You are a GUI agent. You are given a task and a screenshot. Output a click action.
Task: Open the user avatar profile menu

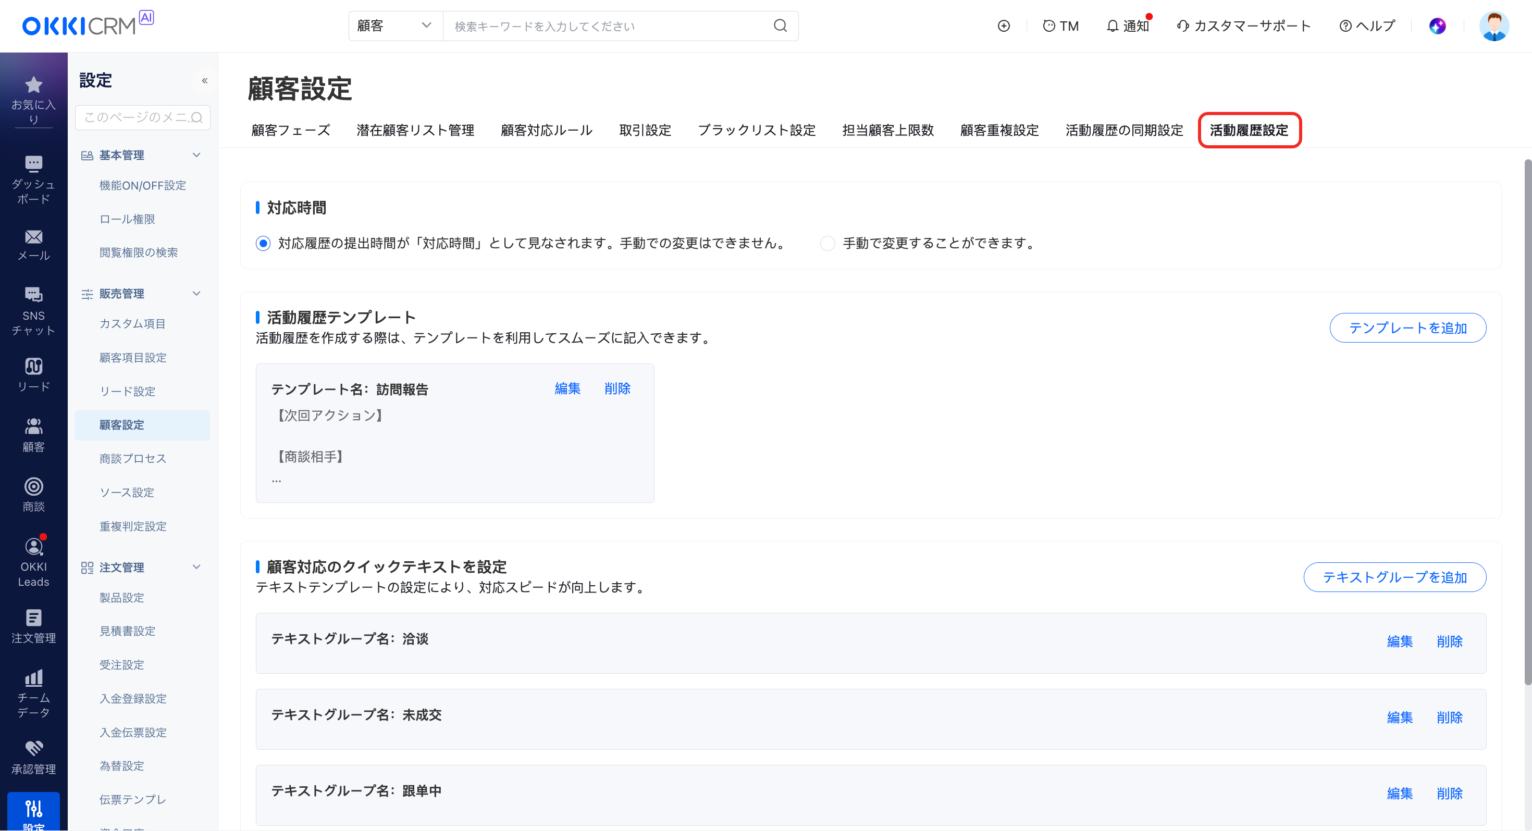pos(1494,26)
